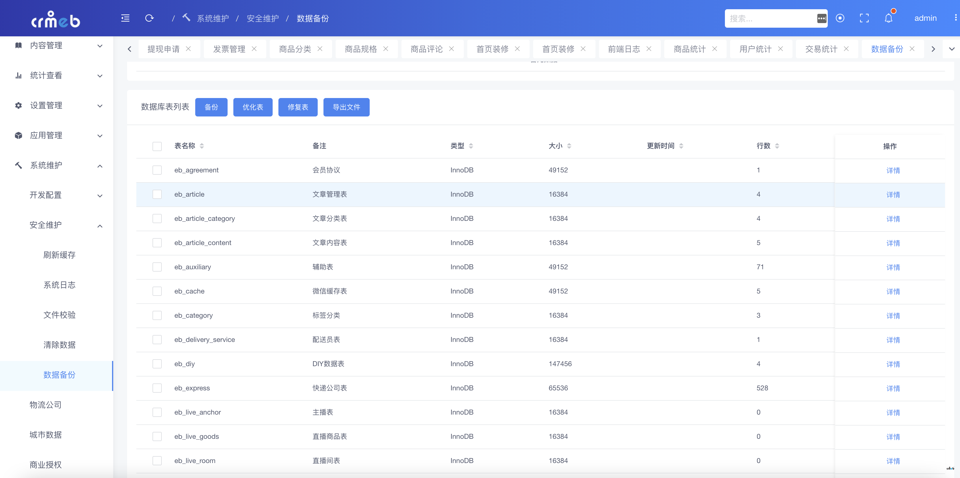Click the 导出文件 button
960x478 pixels.
point(346,107)
